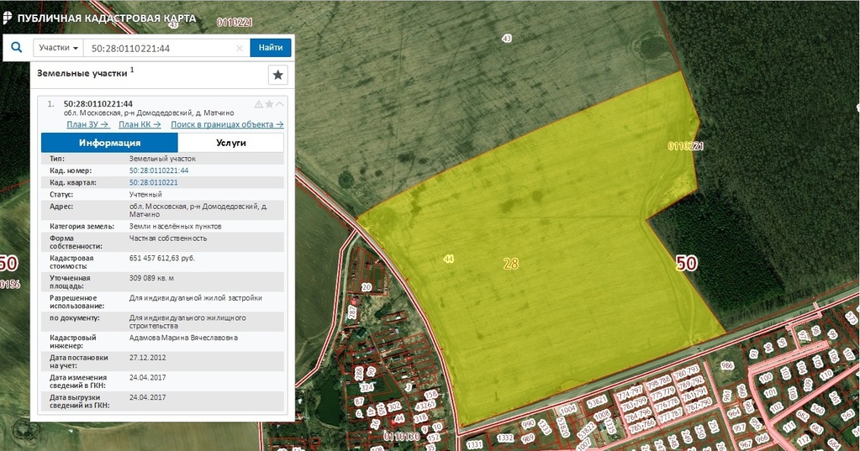Collapse the parcel result card chevron

(x=280, y=104)
